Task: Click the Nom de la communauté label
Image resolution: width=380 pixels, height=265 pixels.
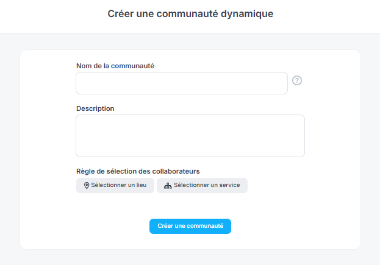Action: click(115, 66)
